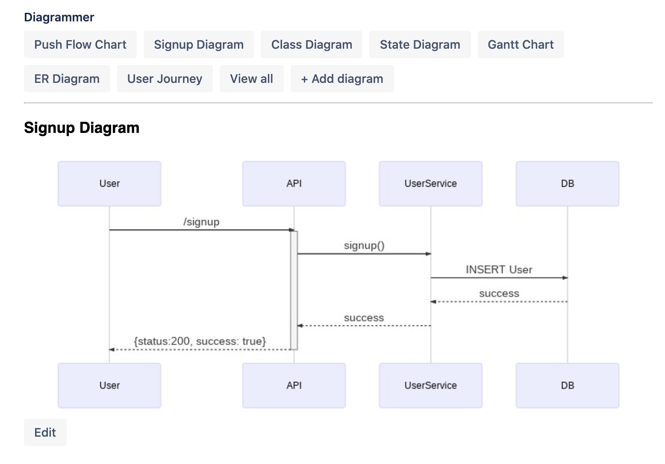
Task: Select the top API participant box
Action: pos(294,184)
